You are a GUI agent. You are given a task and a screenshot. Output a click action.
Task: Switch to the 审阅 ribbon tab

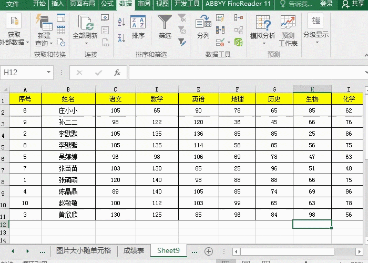[144, 4]
